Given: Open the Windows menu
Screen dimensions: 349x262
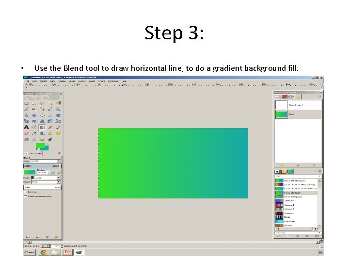Looking at the screenshot, I should click(113, 82).
